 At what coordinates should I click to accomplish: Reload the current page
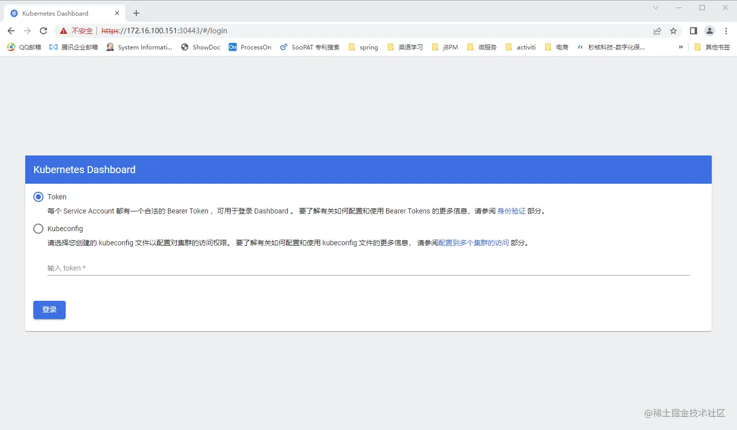(43, 31)
